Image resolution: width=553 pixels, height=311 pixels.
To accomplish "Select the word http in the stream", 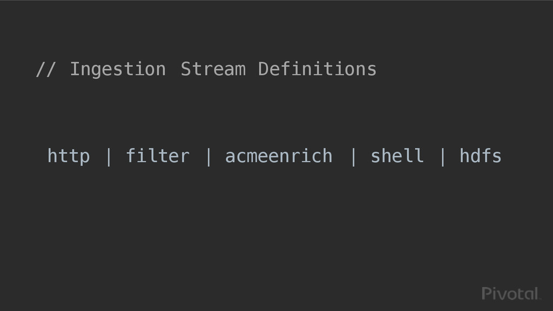I will point(69,157).
